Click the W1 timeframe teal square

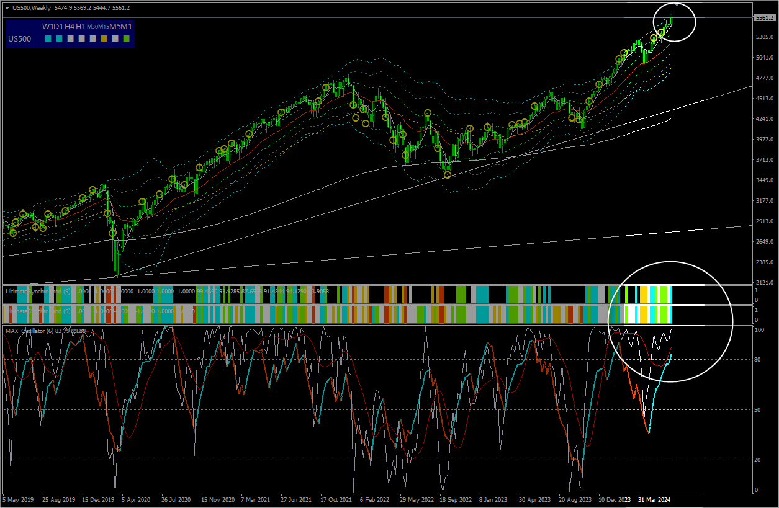coord(48,38)
